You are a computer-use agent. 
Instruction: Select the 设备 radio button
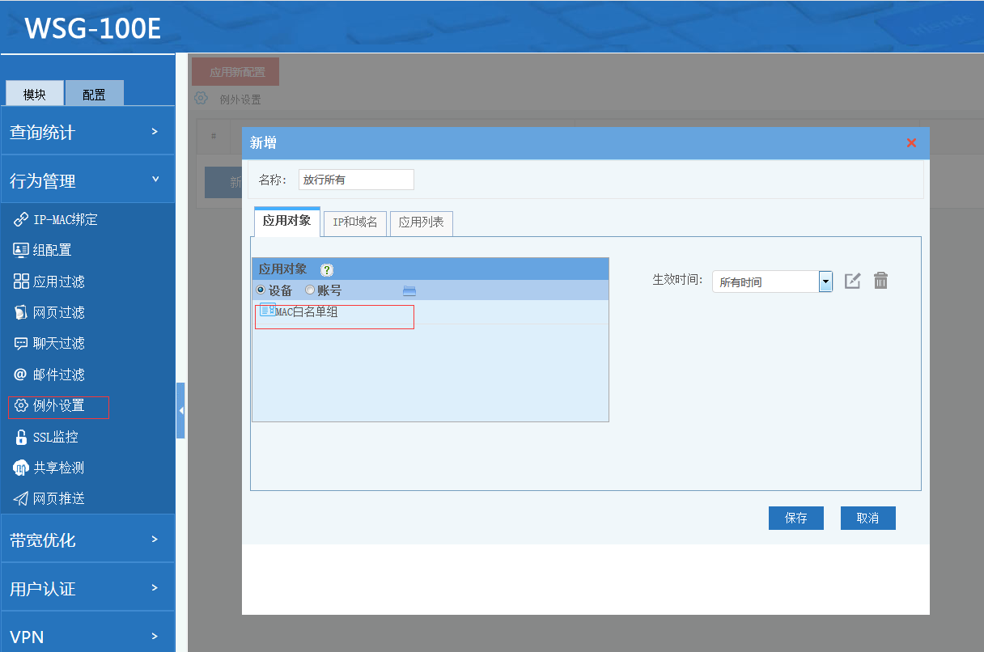261,290
